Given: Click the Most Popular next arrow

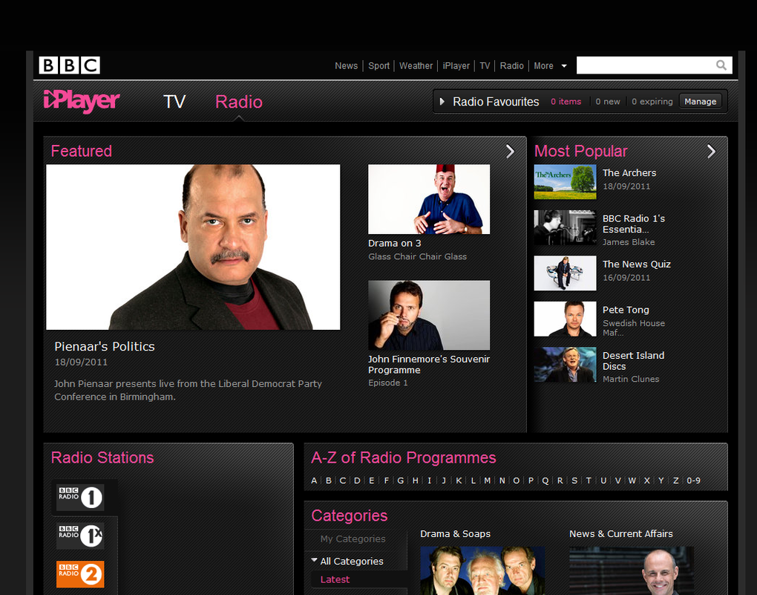Looking at the screenshot, I should (x=711, y=152).
